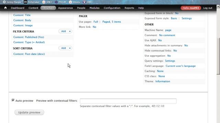Image resolution: width=220 pixels, height=123 pixels.
Task: Open the PERUM bookmark
Action: coord(60,2)
